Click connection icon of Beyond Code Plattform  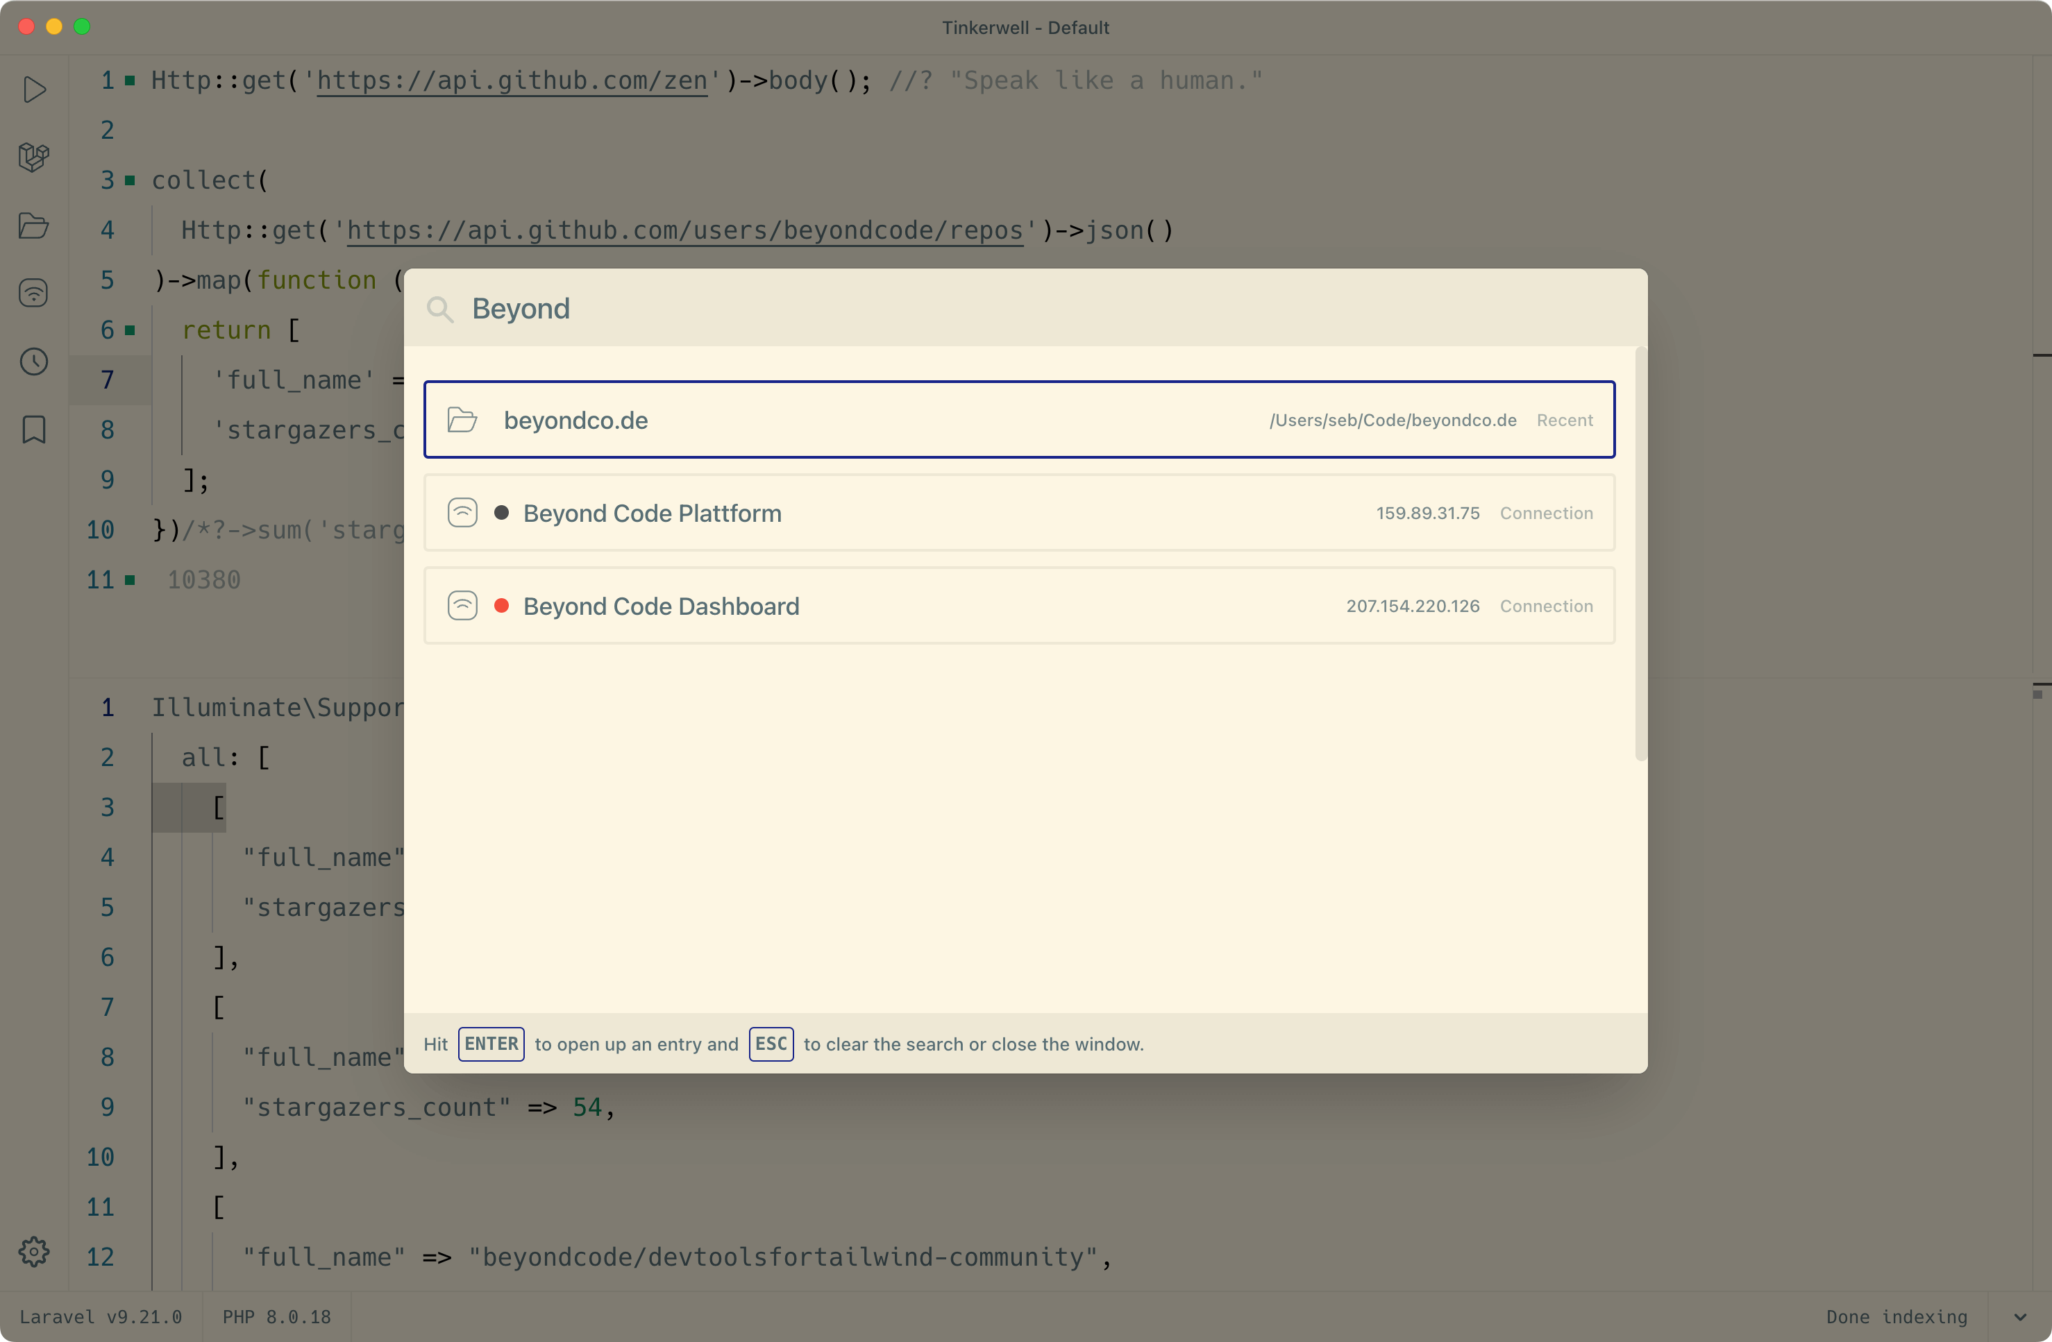pyautogui.click(x=463, y=513)
